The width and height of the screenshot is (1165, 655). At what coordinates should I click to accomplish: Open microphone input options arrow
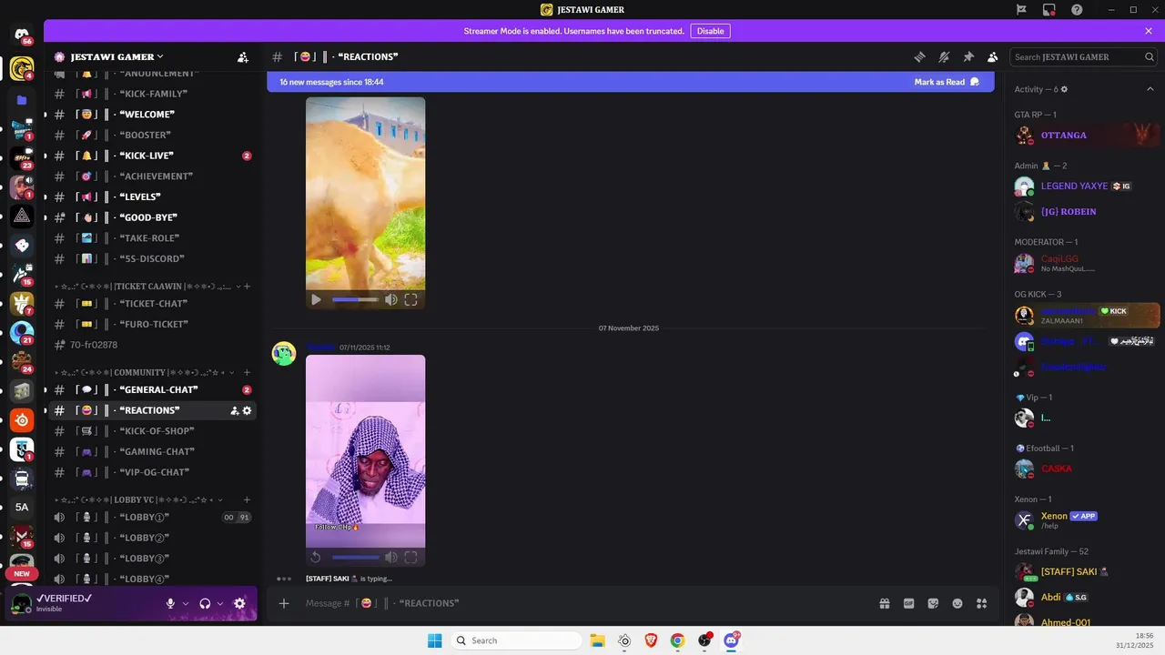186,603
